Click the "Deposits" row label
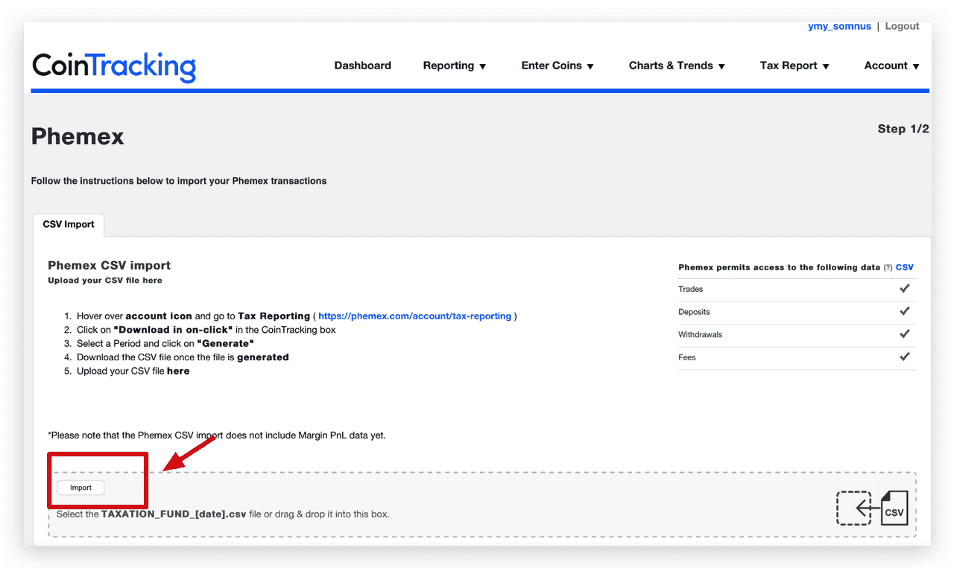The width and height of the screenshot is (954, 568). [x=694, y=312]
